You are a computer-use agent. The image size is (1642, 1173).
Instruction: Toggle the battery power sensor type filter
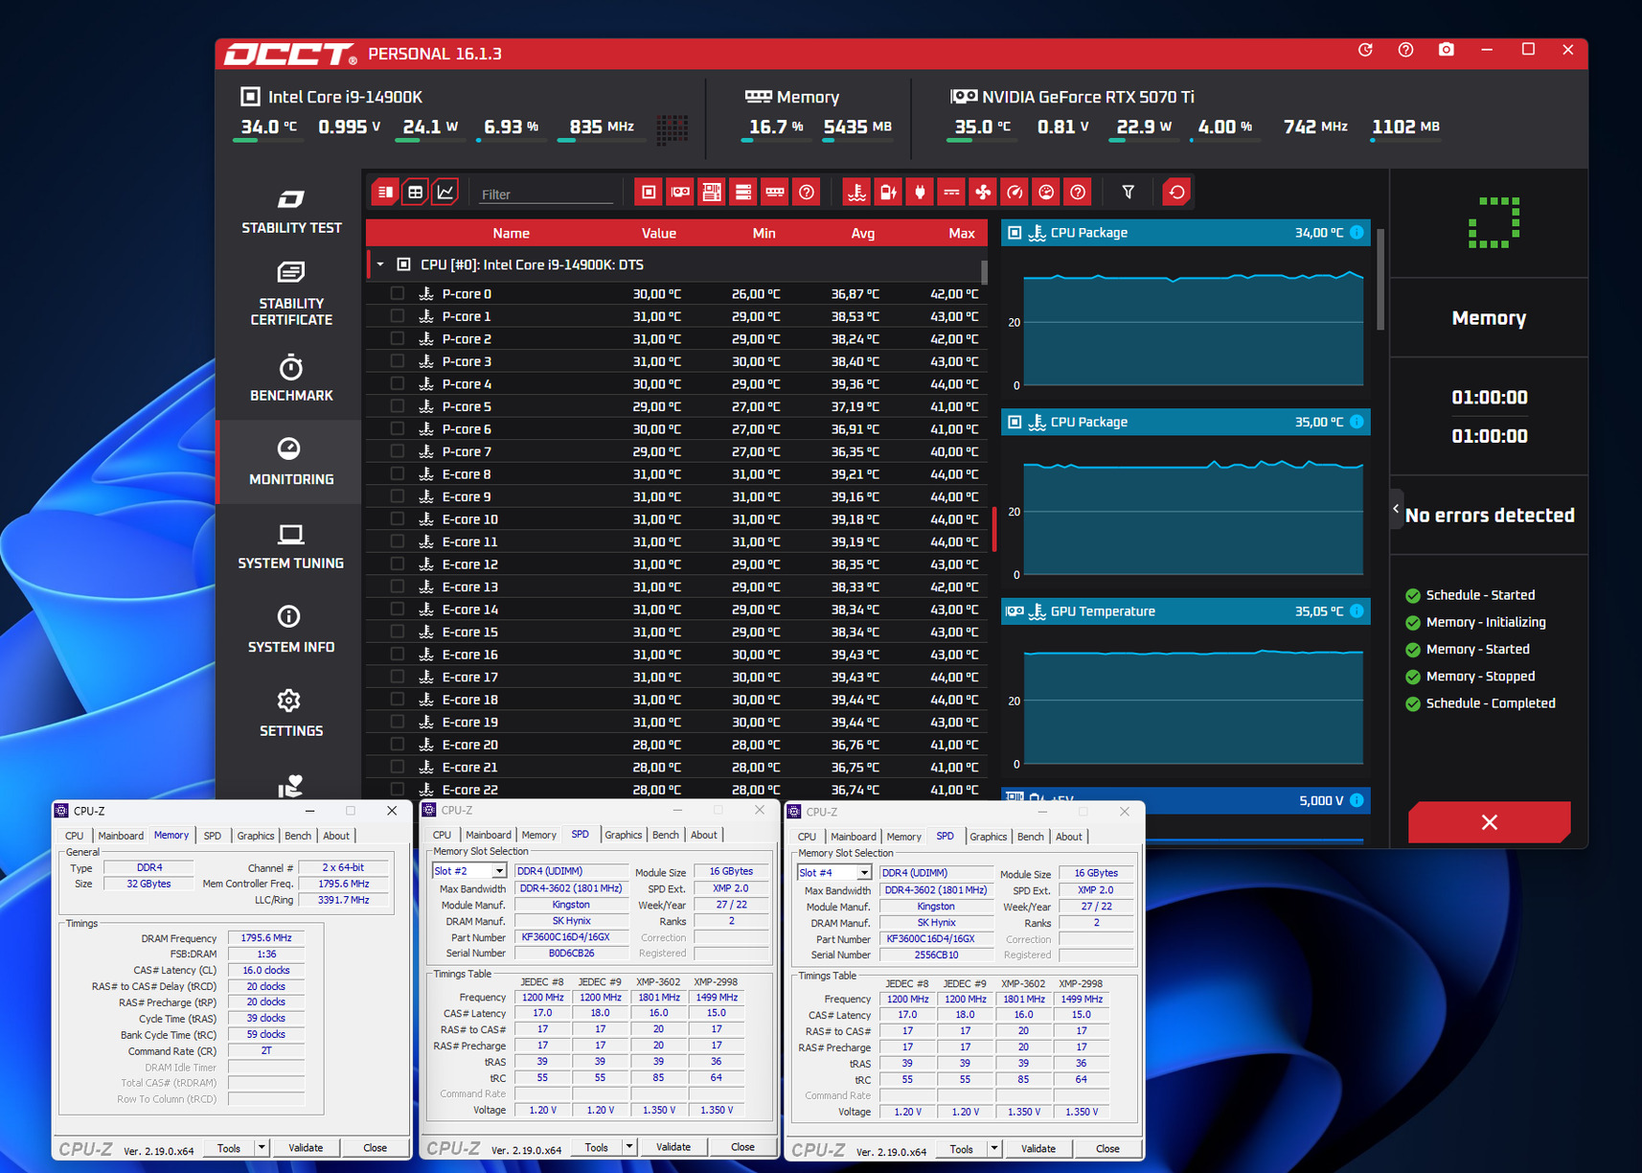(888, 193)
